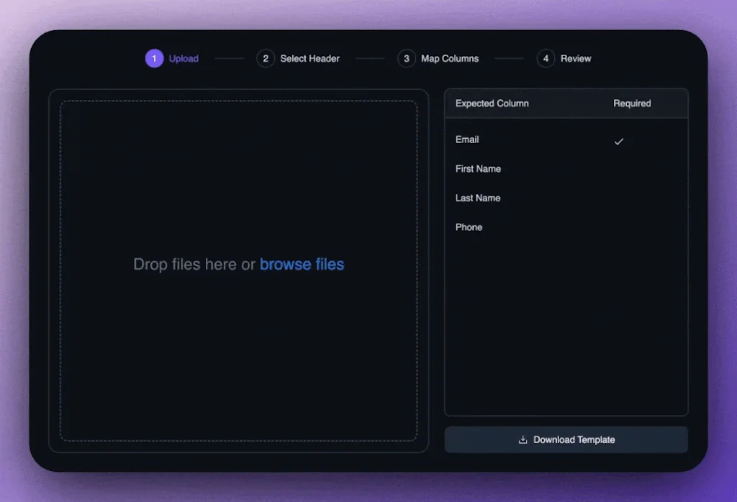This screenshot has height=502, width=737.
Task: Click the step 4 Review circle icon
Action: coord(546,58)
